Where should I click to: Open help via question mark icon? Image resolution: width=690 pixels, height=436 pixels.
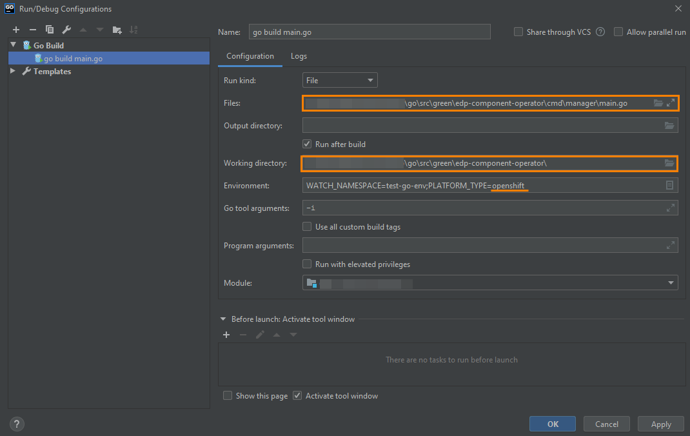(x=16, y=424)
